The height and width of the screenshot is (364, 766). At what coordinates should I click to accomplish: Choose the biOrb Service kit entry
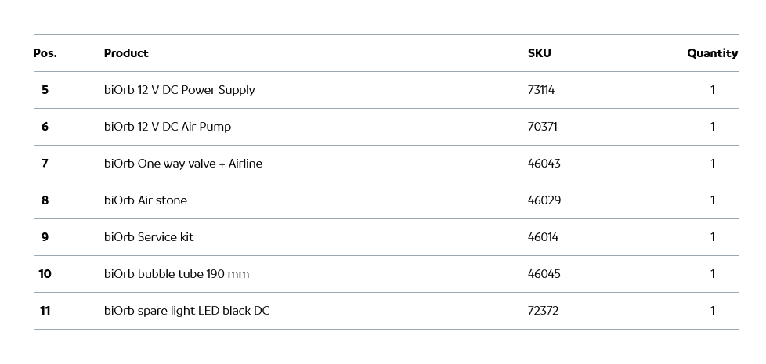tap(149, 237)
